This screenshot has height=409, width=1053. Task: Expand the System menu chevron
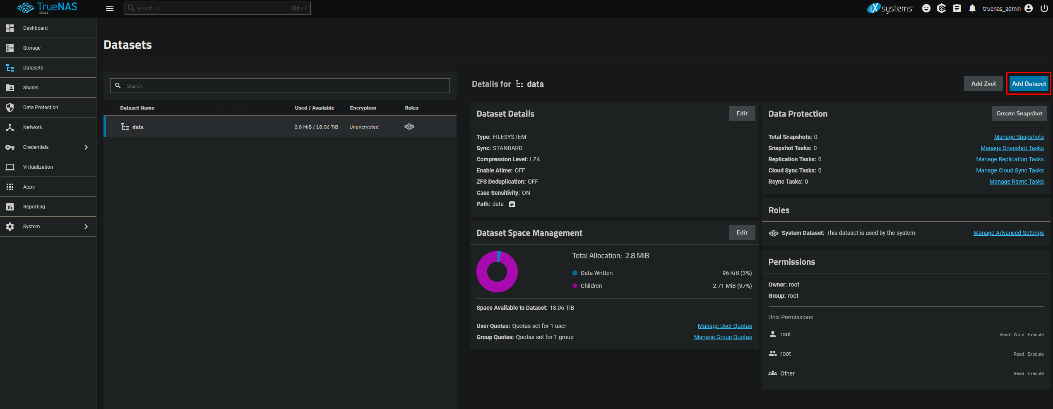[x=86, y=227]
